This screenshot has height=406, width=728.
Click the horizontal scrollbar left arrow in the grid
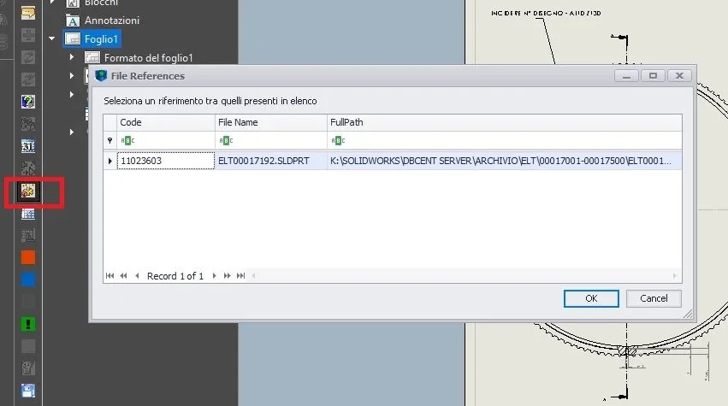pyautogui.click(x=253, y=275)
